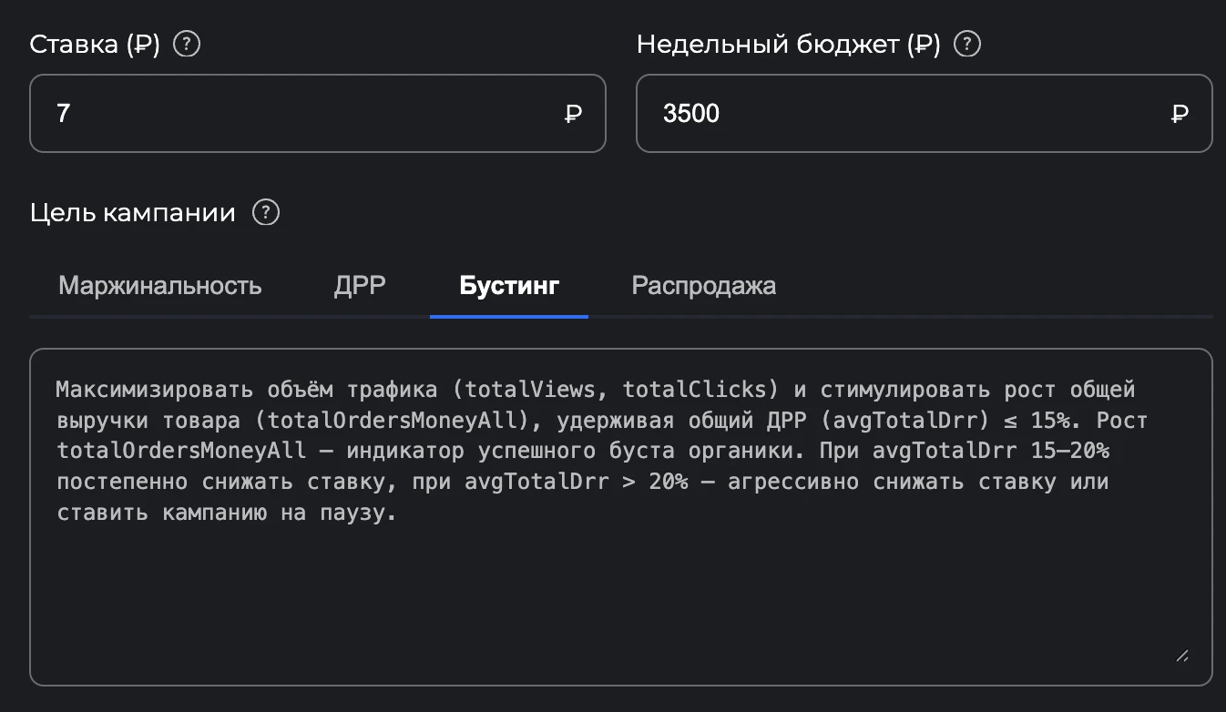Click the resize handle of the description box
The width and height of the screenshot is (1226, 712).
(1181, 656)
